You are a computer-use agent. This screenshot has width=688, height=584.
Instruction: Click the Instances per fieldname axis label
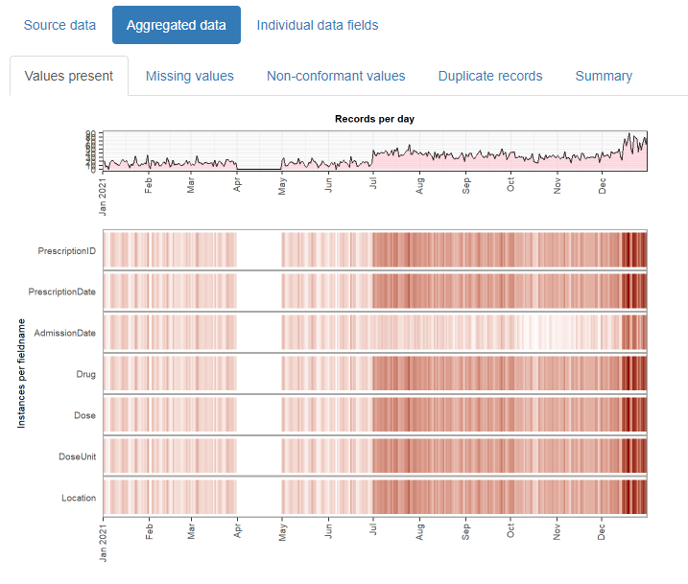pos(21,374)
